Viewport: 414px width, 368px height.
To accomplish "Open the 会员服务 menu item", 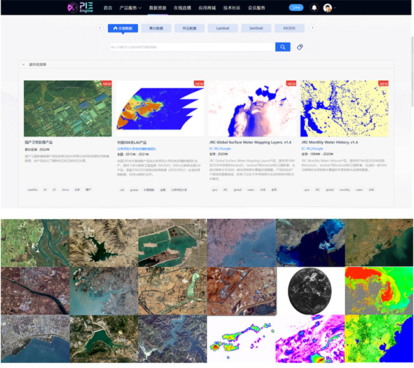I will pos(257,8).
